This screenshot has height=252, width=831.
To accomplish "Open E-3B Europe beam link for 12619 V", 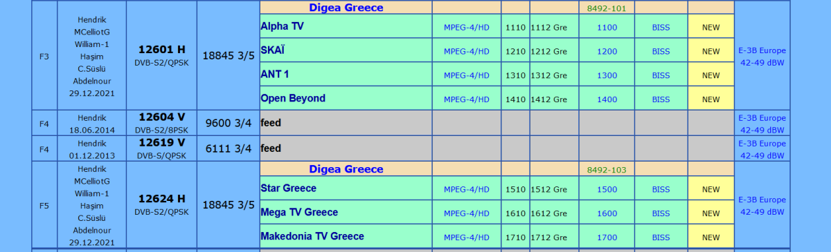I will coord(761,149).
